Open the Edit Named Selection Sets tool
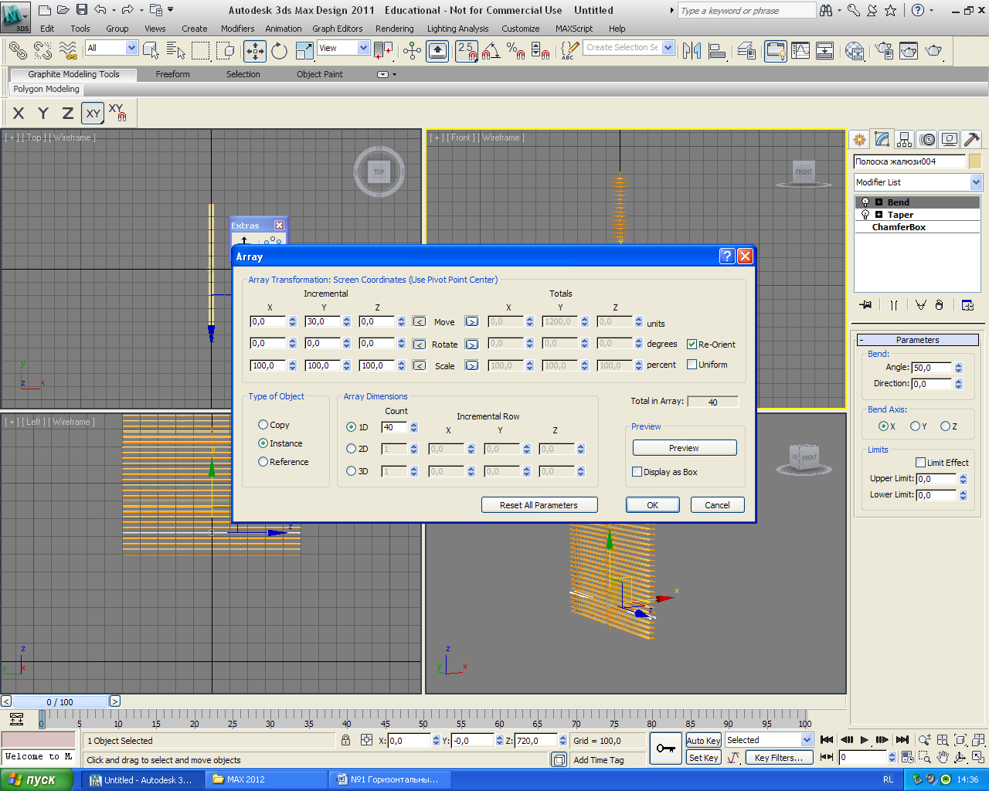 click(569, 51)
